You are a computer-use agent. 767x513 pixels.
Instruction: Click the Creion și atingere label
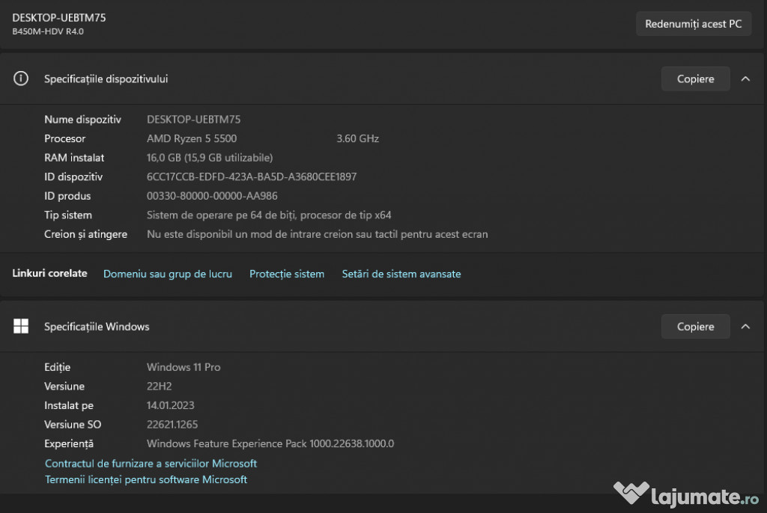tap(85, 234)
